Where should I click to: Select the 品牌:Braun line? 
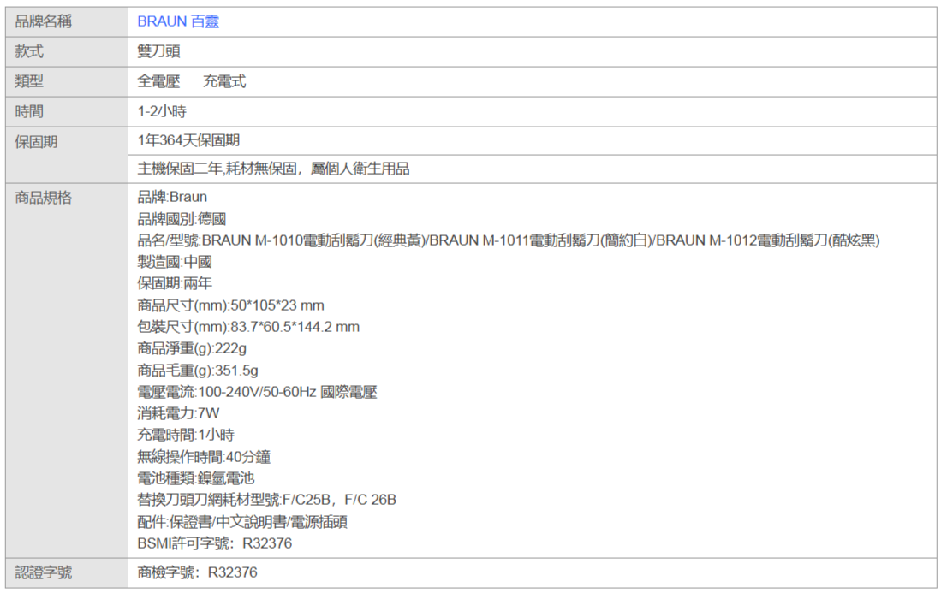click(172, 198)
